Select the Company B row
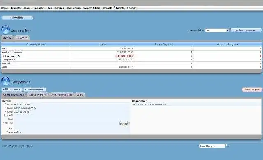Image resolution: width=263 pixels, height=160 pixels. (131, 60)
